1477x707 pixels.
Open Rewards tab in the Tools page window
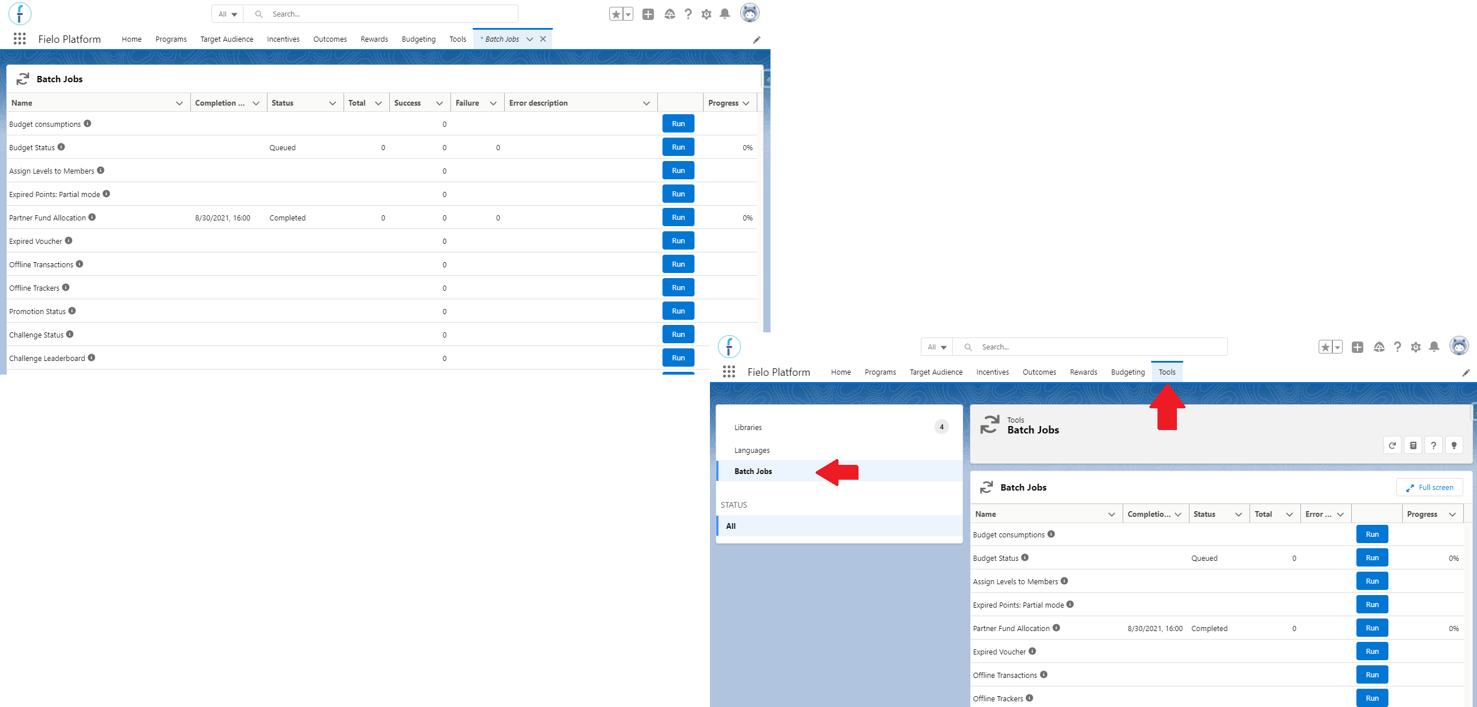coord(1084,372)
